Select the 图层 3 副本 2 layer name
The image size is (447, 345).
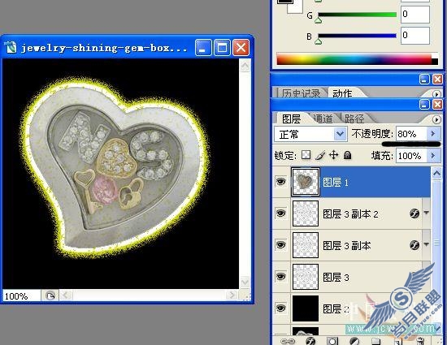[350, 213]
